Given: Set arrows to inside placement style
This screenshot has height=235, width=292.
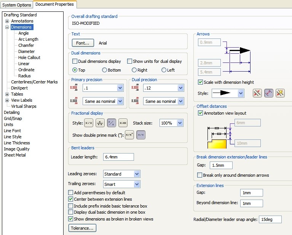Looking at the screenshot, I should [x=268, y=93].
